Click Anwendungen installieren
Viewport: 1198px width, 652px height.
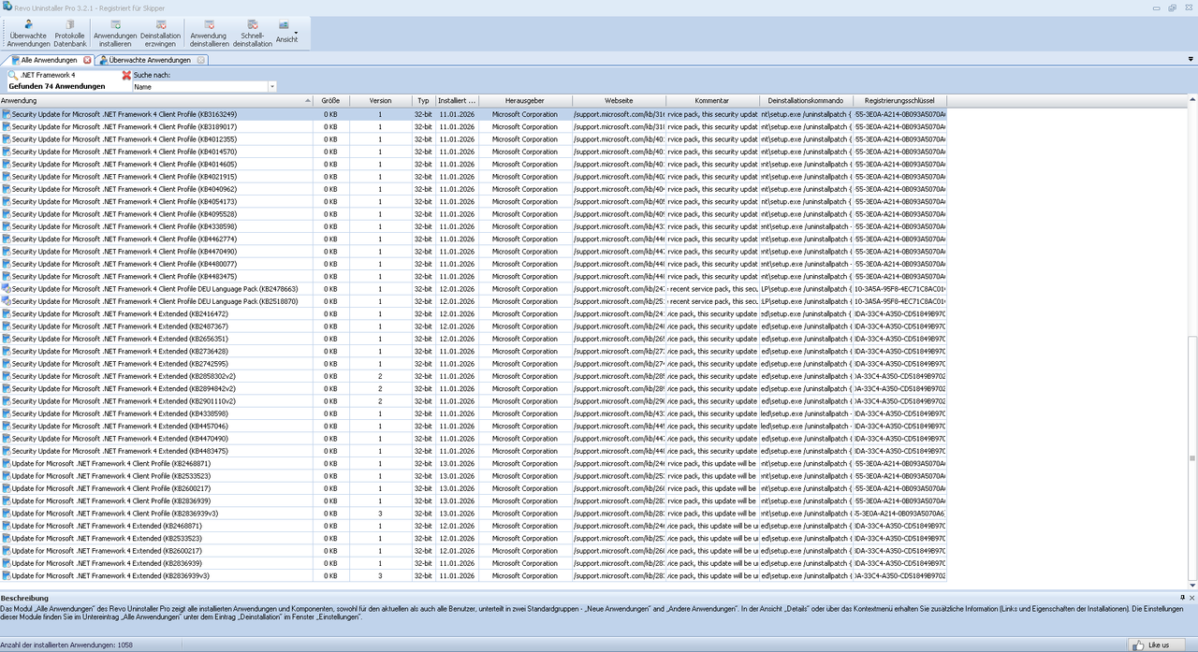[115, 32]
